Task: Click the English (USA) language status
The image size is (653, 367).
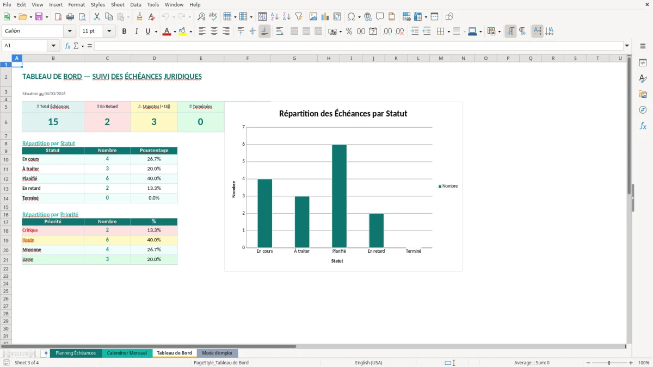Action: coord(368,363)
